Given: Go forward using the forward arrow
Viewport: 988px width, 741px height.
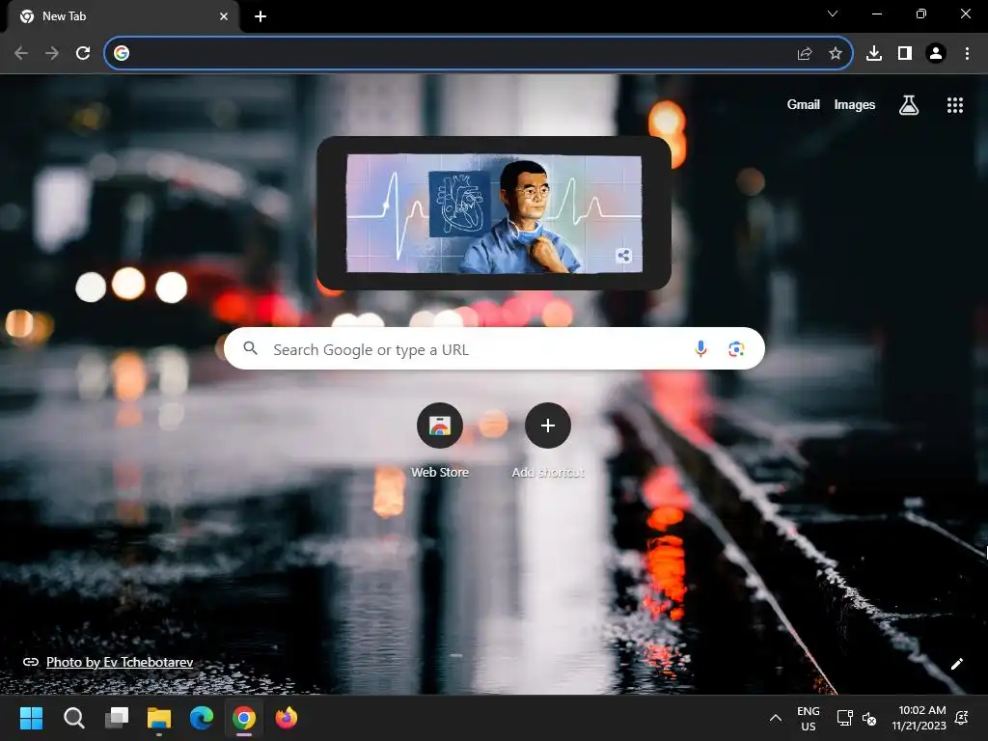Looking at the screenshot, I should (52, 53).
